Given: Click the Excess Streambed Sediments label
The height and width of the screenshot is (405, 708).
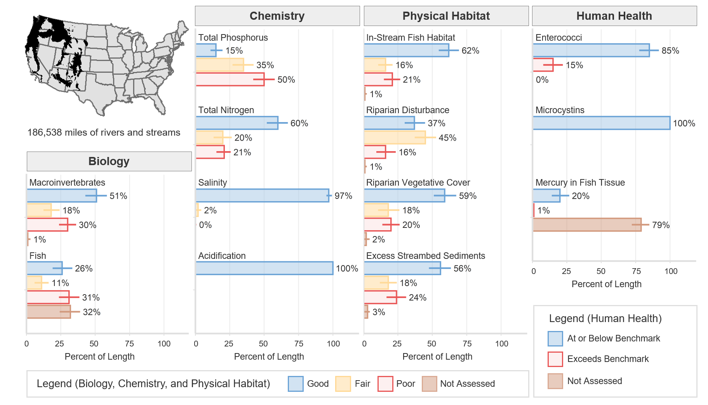Looking at the screenshot, I should [425, 256].
